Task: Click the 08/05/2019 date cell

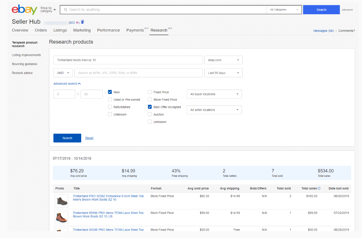Action: (341, 196)
